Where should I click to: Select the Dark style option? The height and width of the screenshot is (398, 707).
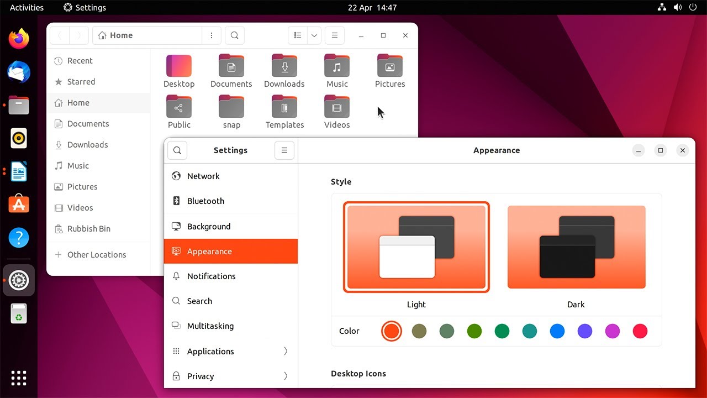tap(576, 247)
